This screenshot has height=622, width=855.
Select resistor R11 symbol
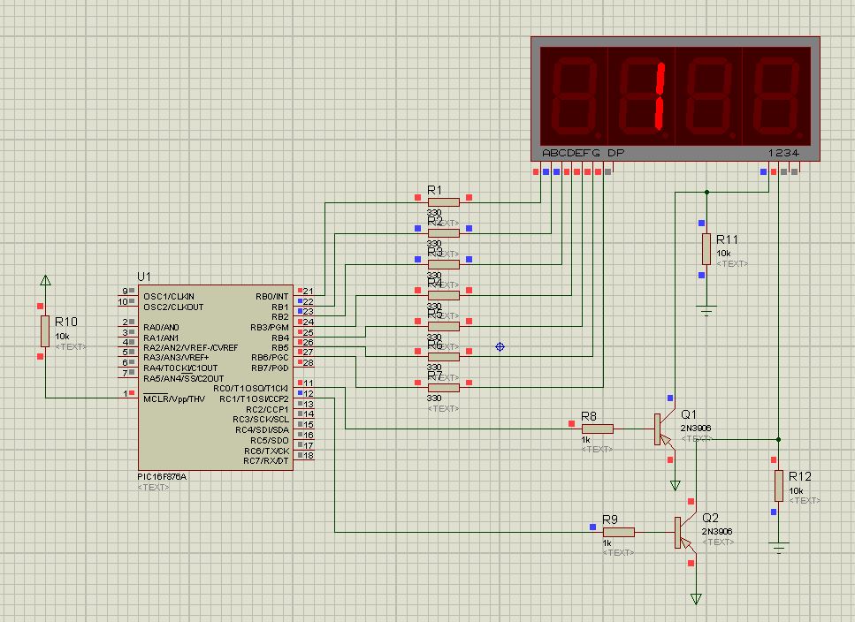pyautogui.click(x=706, y=249)
